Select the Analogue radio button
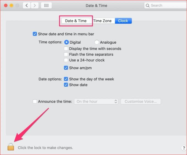This screenshot has height=155, width=187. click(x=97, y=42)
